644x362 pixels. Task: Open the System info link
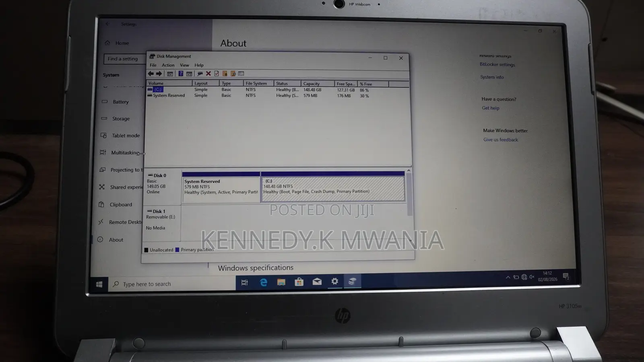(492, 77)
